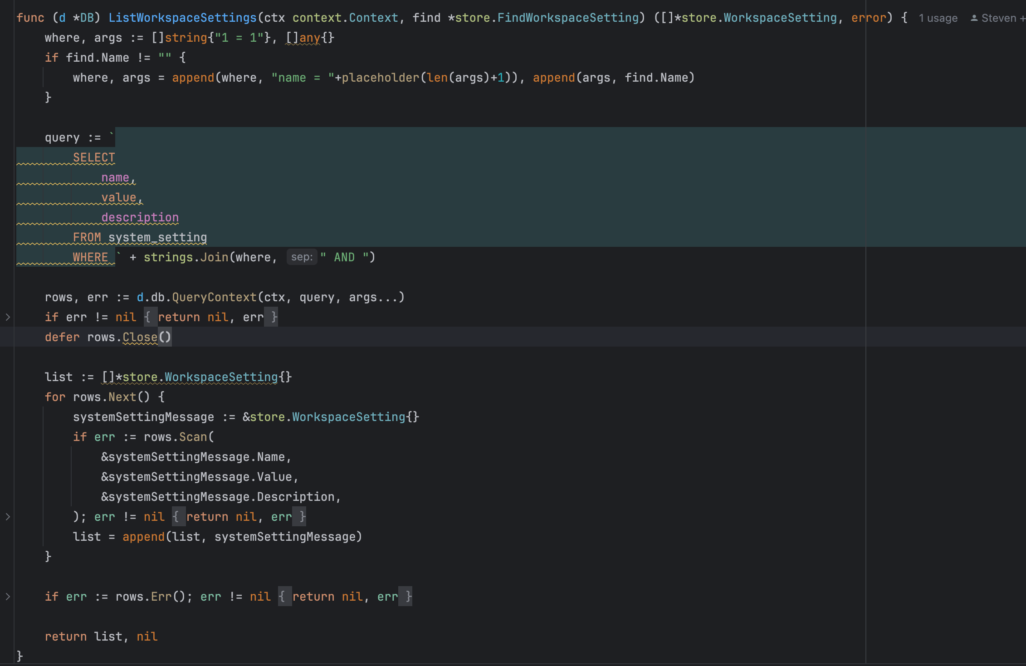Click 'list :=' variable declaration
The image size is (1026, 666).
(x=69, y=377)
